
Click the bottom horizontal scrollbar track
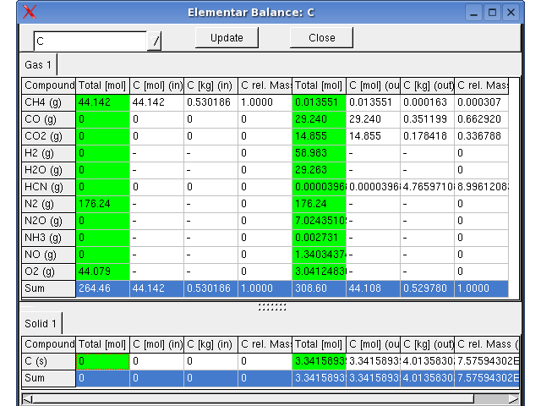point(254,398)
